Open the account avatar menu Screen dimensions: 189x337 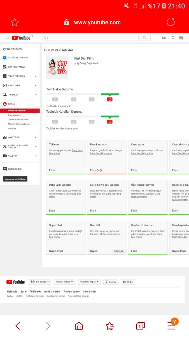coord(181,38)
